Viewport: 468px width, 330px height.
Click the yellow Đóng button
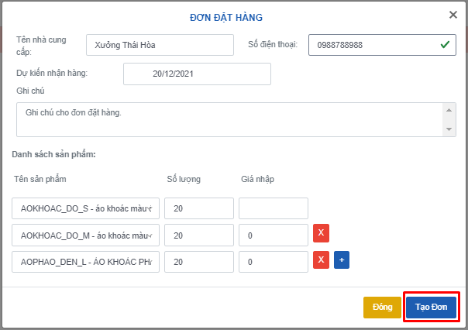pos(382,307)
